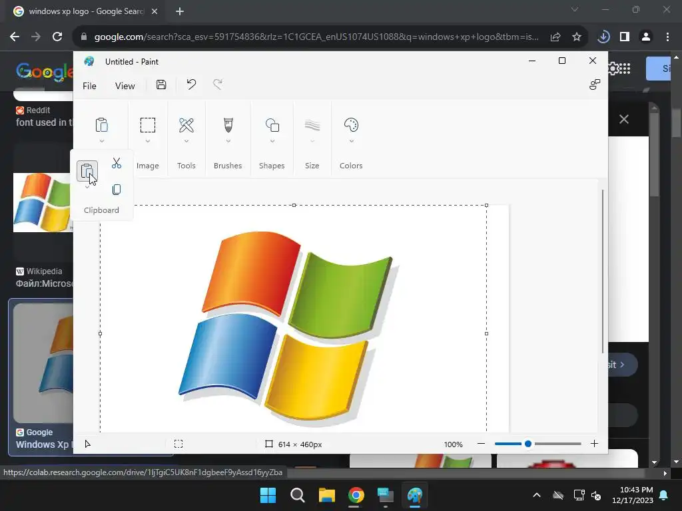Screen dimensions: 682x511
Task: Click Chrome's reload page icon
Action: click(57, 37)
